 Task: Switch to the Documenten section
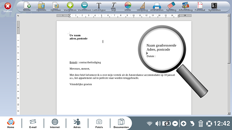pos(121,123)
